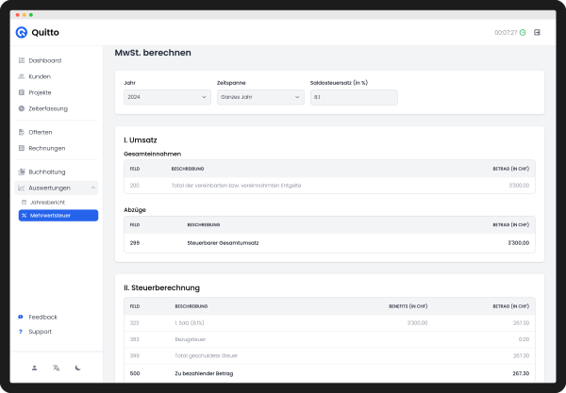This screenshot has height=393, width=566.
Task: Click the Quitto logo icon
Action: tap(22, 32)
